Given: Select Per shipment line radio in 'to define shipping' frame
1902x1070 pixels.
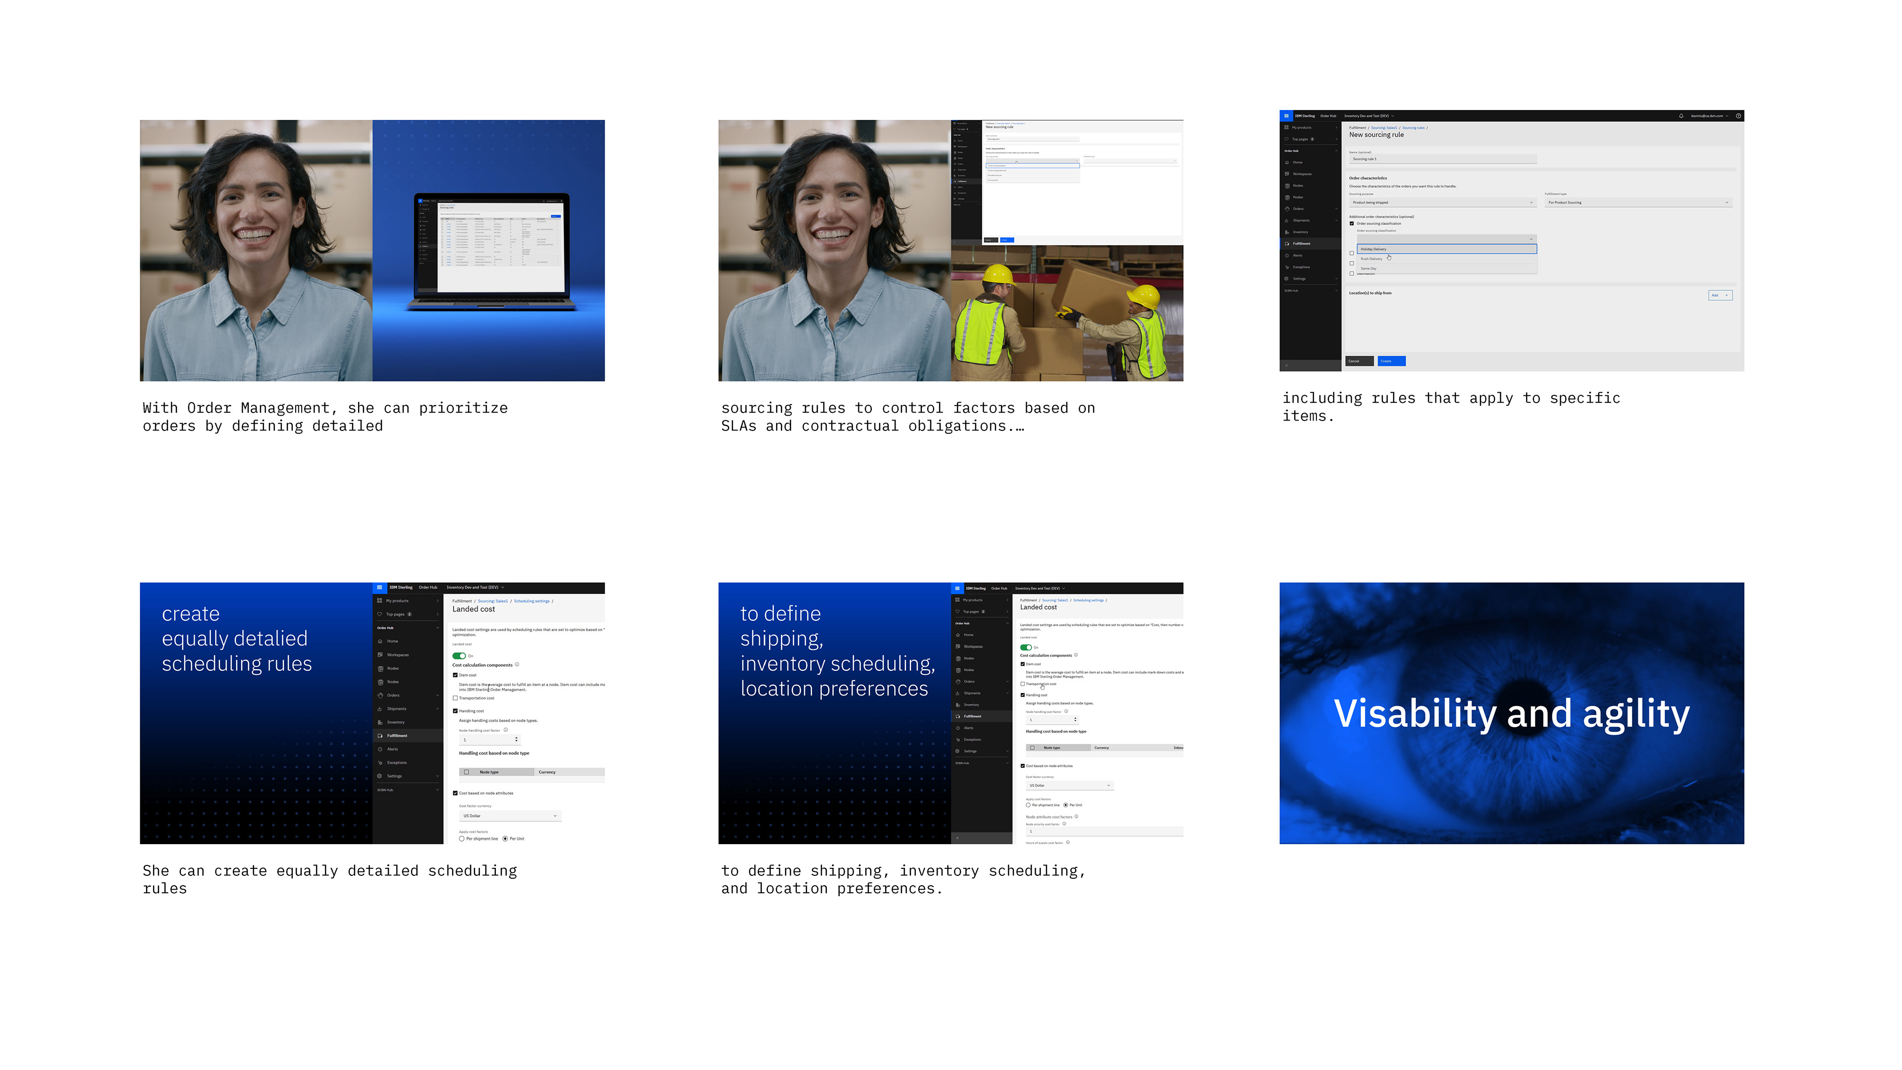Looking at the screenshot, I should click(x=1028, y=805).
